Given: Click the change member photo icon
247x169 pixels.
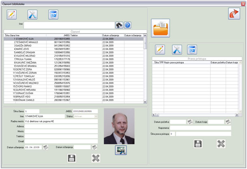Looking at the screenshot, I should coord(121,150).
